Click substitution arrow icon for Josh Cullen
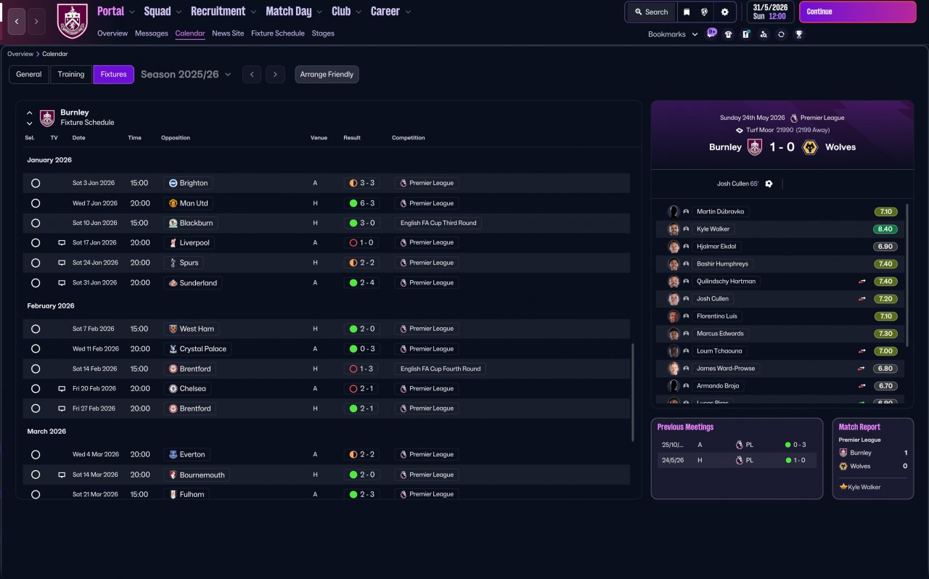This screenshot has height=579, width=929. 862,298
